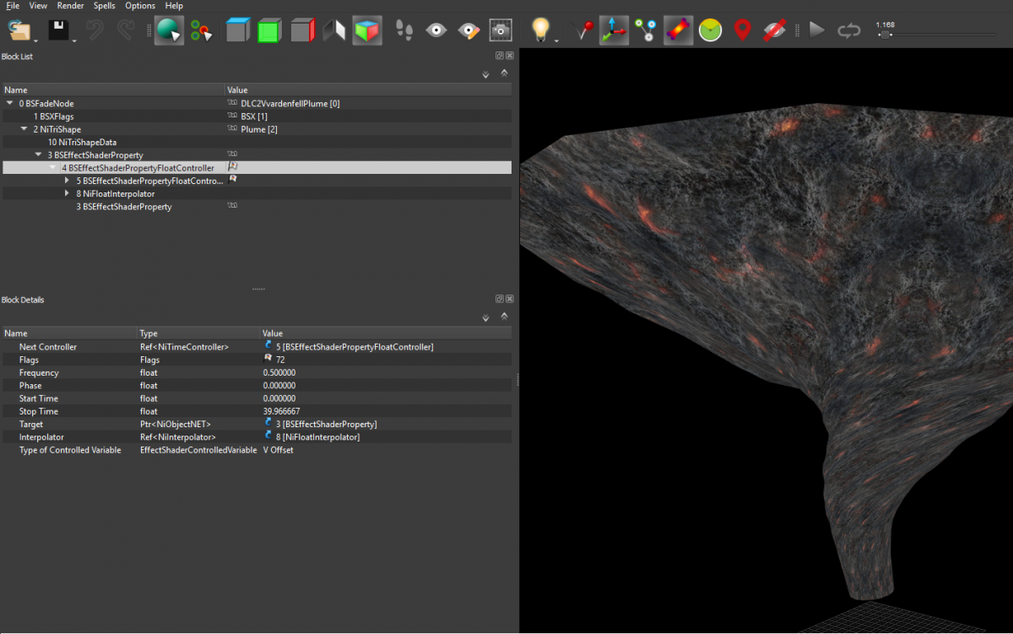Collapse the 0 BSFadeNode tree node
The image size is (1013, 634).
pos(9,104)
